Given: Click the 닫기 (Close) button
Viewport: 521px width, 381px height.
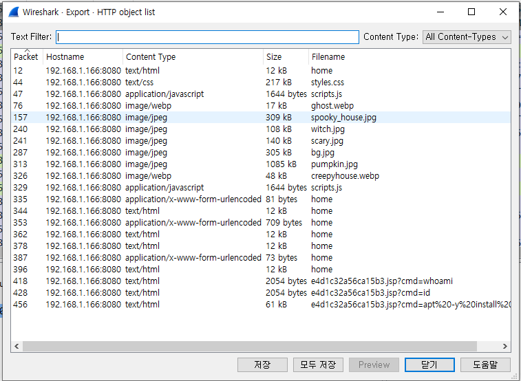Looking at the screenshot, I should tap(429, 364).
